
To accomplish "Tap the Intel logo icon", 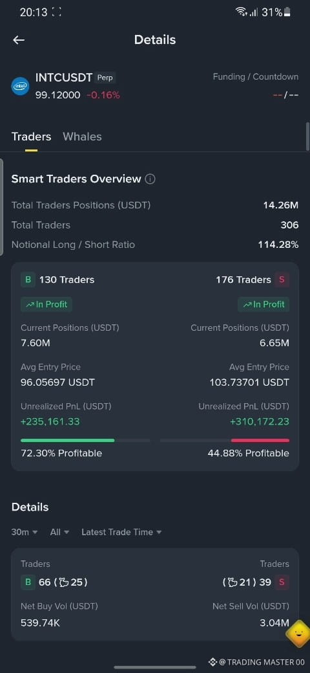I will 19,86.
